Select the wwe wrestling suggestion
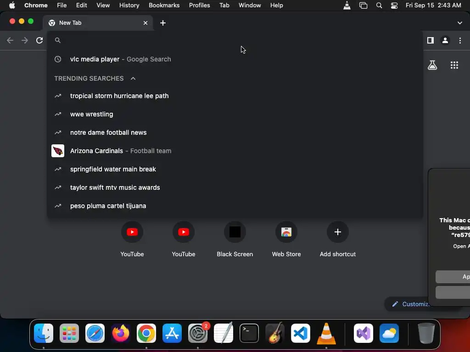 235,114
